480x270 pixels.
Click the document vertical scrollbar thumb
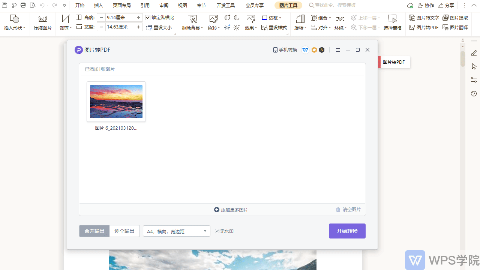(463, 58)
